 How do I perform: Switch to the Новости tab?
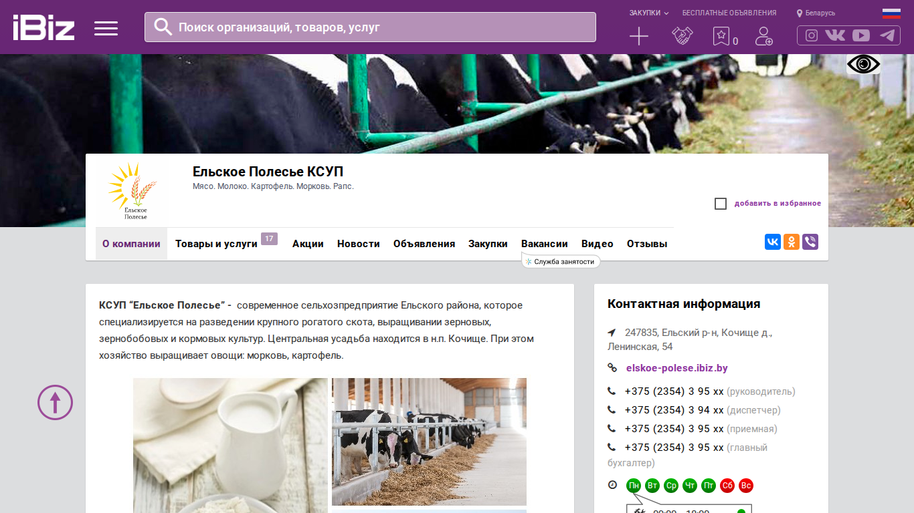tap(359, 244)
